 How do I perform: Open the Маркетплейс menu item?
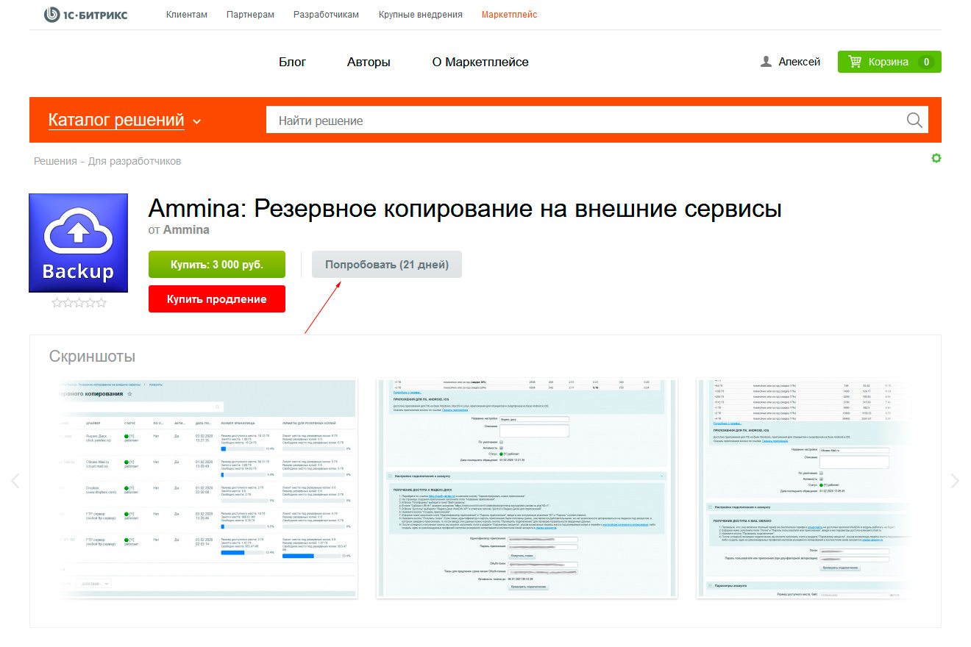[x=509, y=15]
